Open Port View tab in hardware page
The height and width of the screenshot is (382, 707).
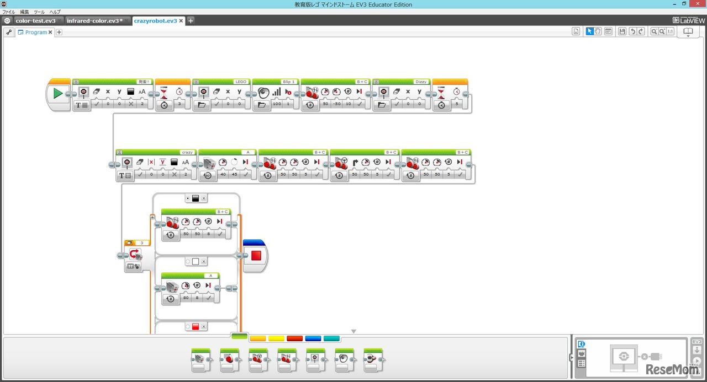[581, 353]
